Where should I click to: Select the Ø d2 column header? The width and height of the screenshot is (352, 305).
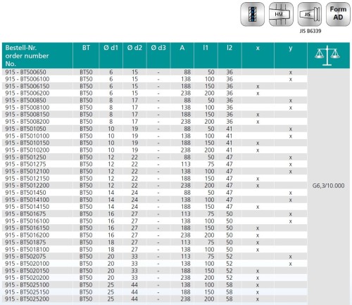click(x=134, y=56)
